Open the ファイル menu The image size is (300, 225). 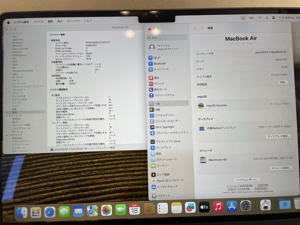point(38,22)
